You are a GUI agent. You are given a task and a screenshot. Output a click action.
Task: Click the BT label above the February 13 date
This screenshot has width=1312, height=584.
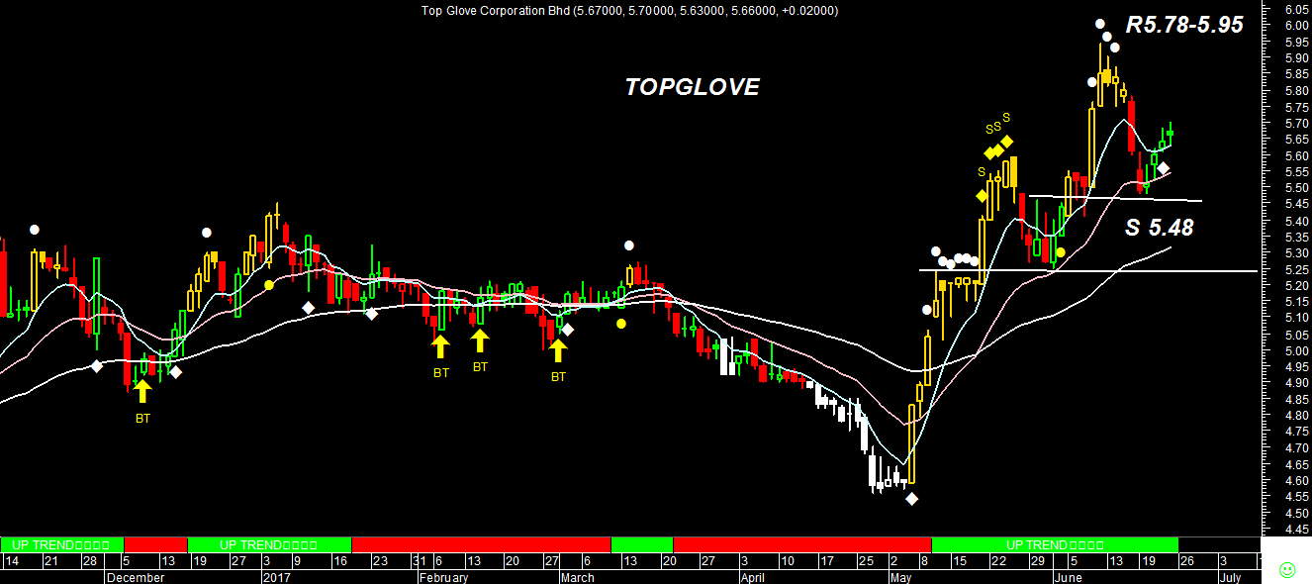pyautogui.click(x=480, y=366)
